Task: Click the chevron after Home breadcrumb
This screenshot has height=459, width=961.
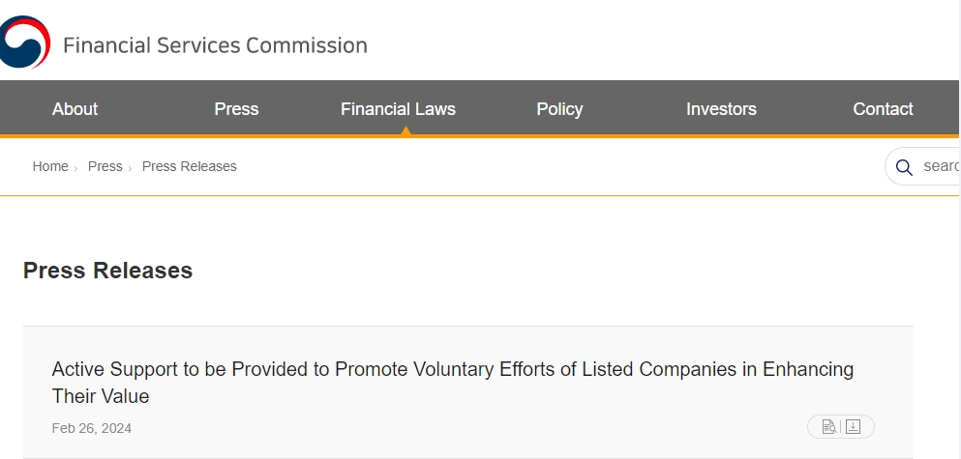Action: [x=75, y=168]
